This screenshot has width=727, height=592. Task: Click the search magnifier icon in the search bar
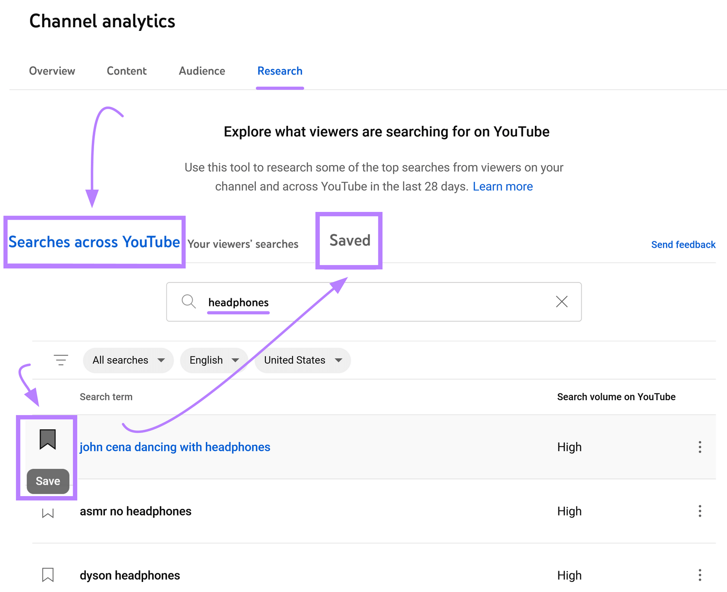[x=189, y=301]
